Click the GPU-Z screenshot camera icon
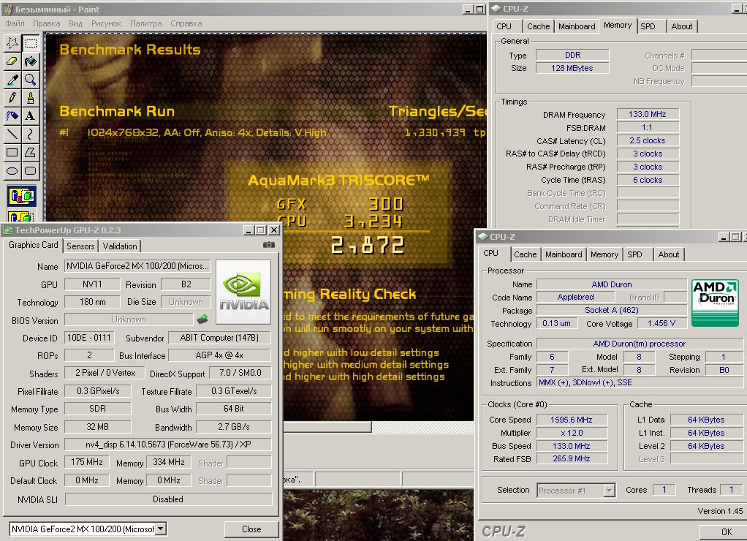The image size is (747, 541). pyautogui.click(x=269, y=244)
